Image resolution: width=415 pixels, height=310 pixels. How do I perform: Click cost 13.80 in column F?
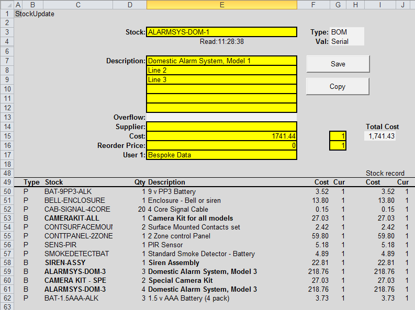tap(320, 200)
